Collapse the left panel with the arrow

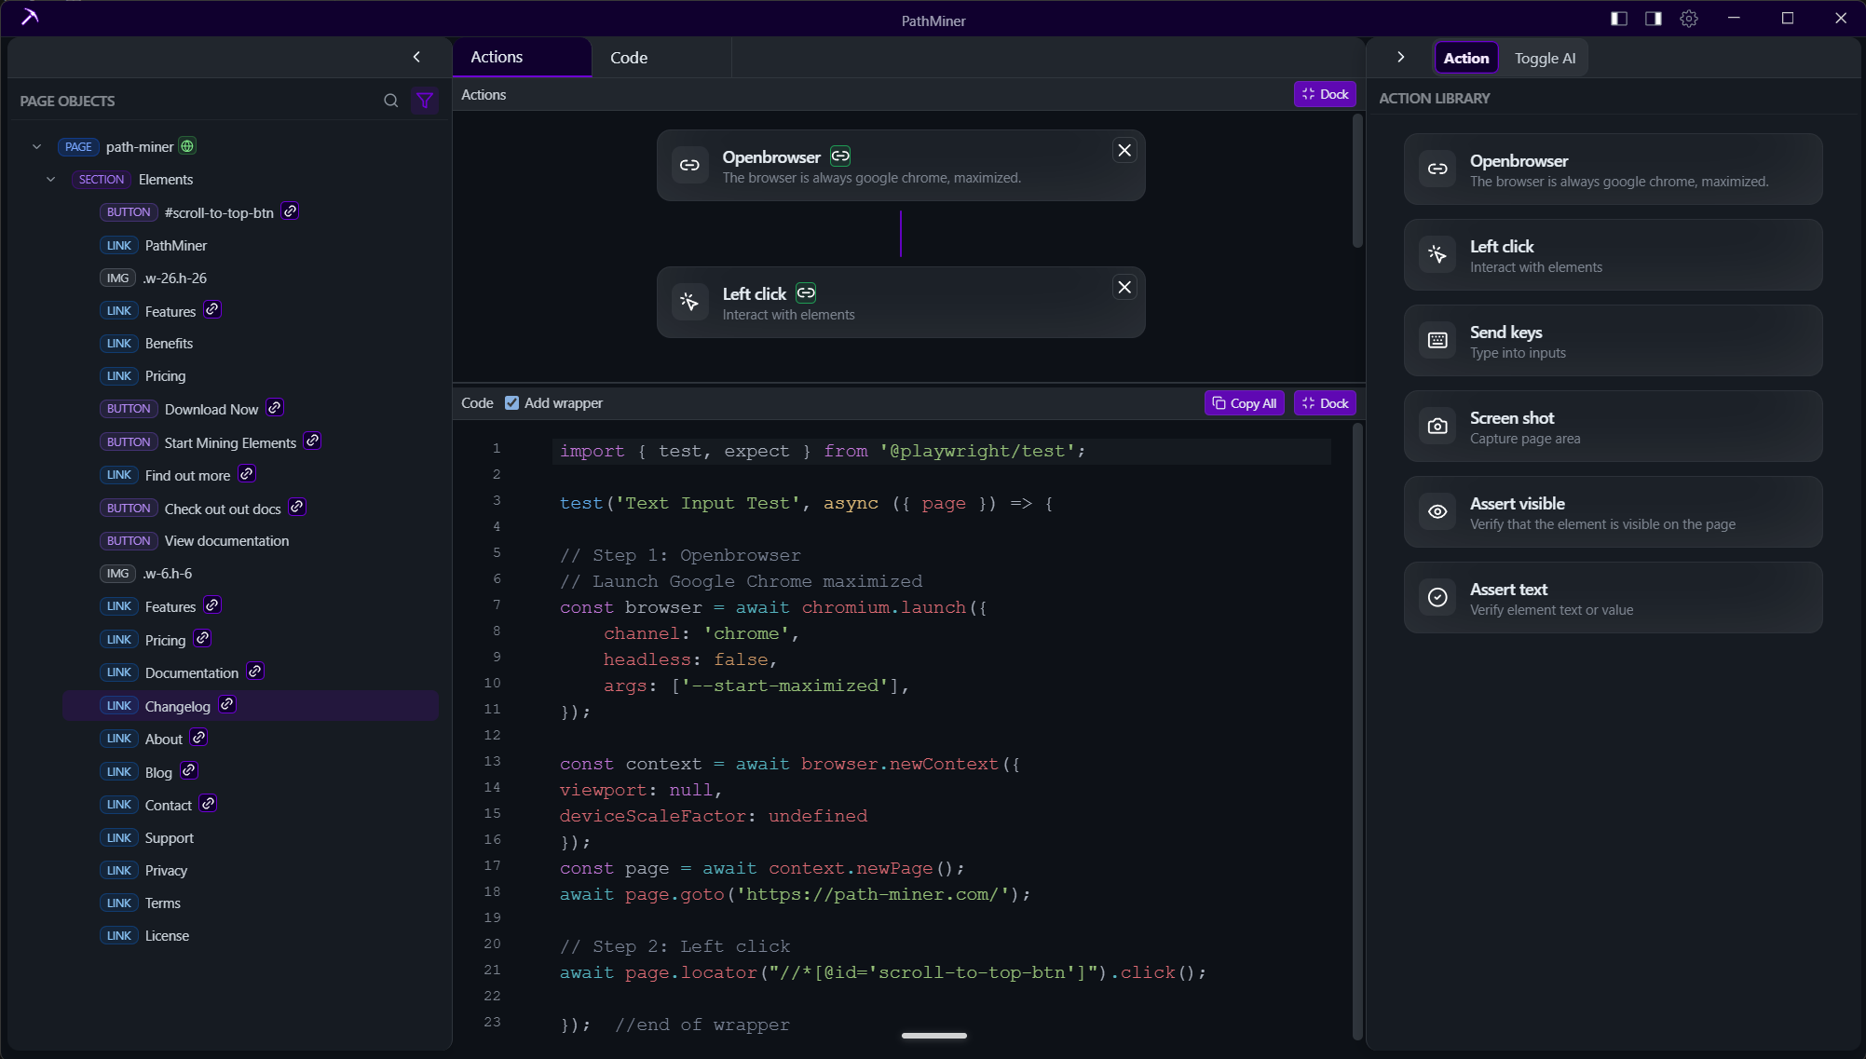point(416,57)
